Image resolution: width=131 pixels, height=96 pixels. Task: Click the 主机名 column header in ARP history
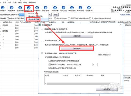[x=77, y=76]
